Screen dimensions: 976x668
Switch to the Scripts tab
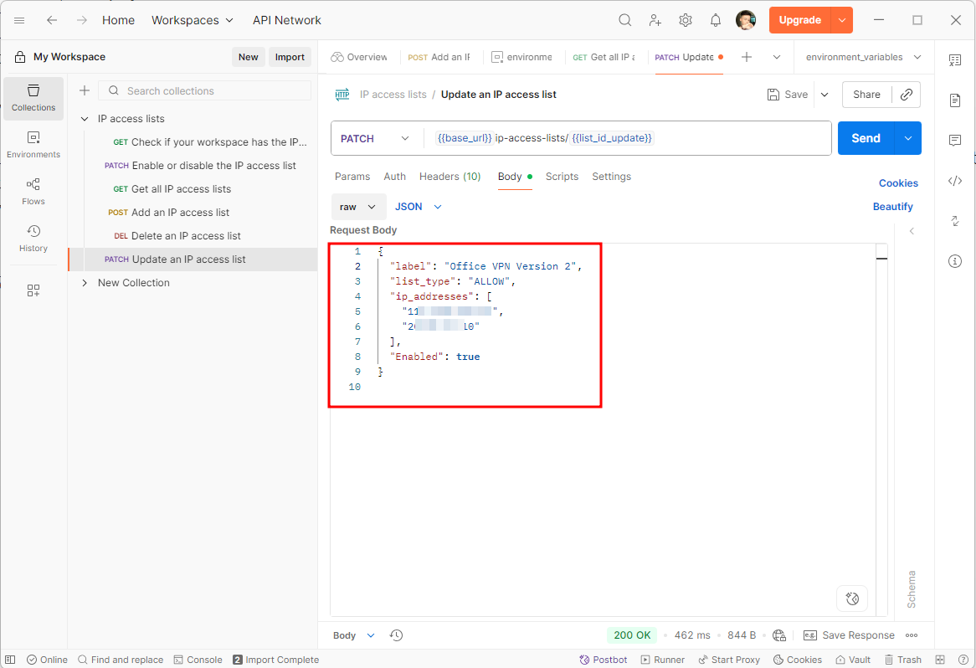pyautogui.click(x=562, y=177)
